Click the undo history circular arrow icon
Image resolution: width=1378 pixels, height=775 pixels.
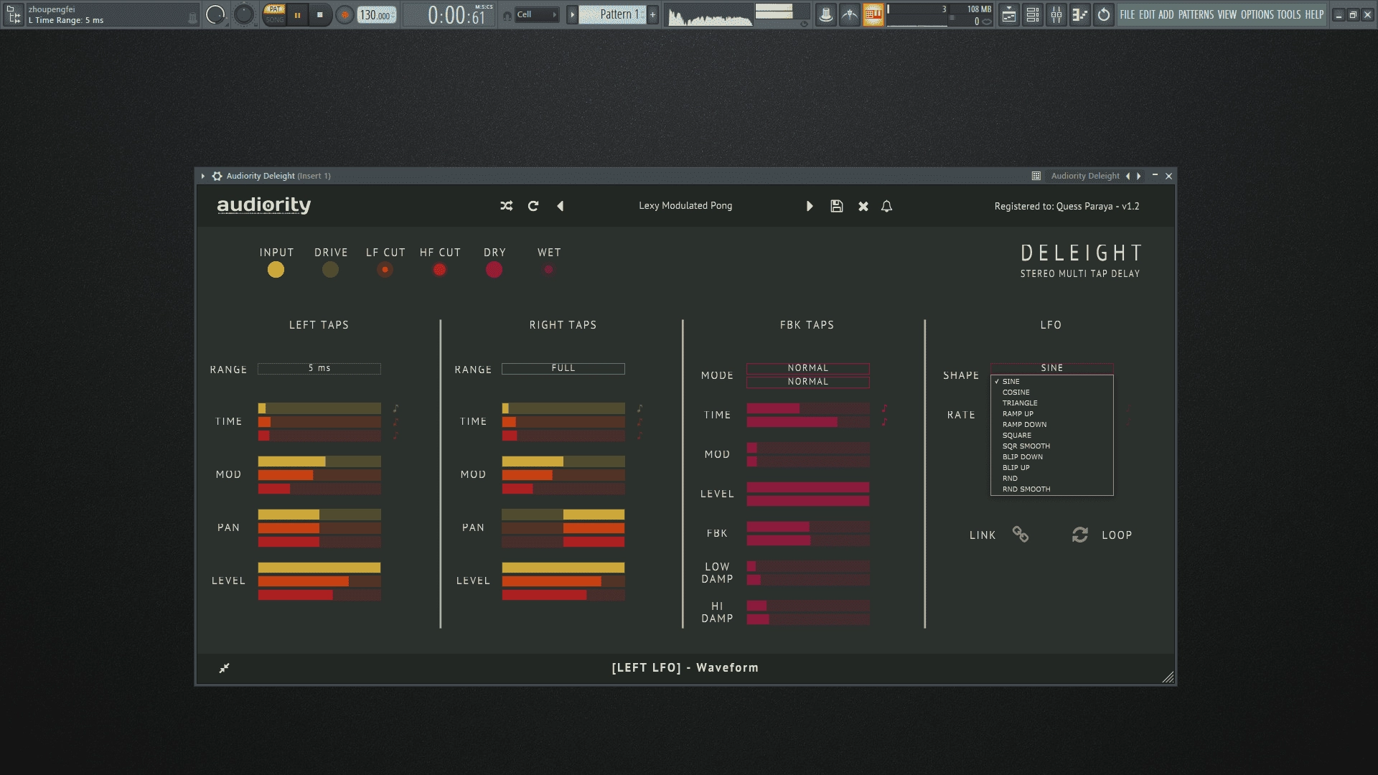(1104, 14)
